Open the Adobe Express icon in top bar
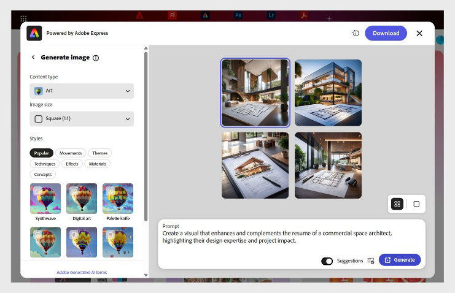This screenshot has height=293, width=455. tap(205, 15)
